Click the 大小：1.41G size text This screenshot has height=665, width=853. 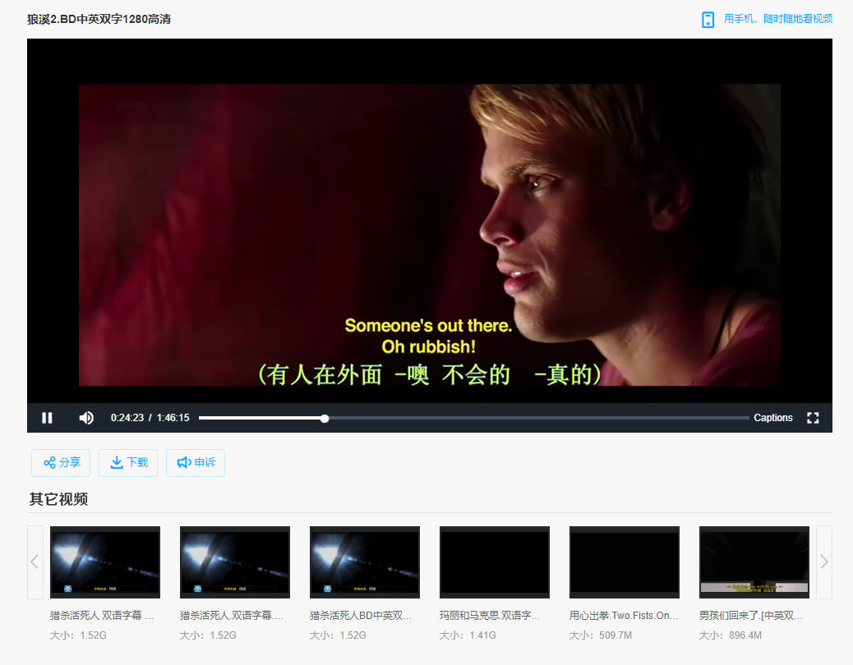tap(468, 635)
